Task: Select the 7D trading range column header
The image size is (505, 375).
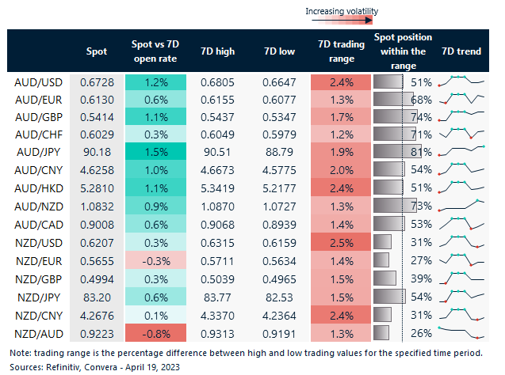Action: (339, 51)
